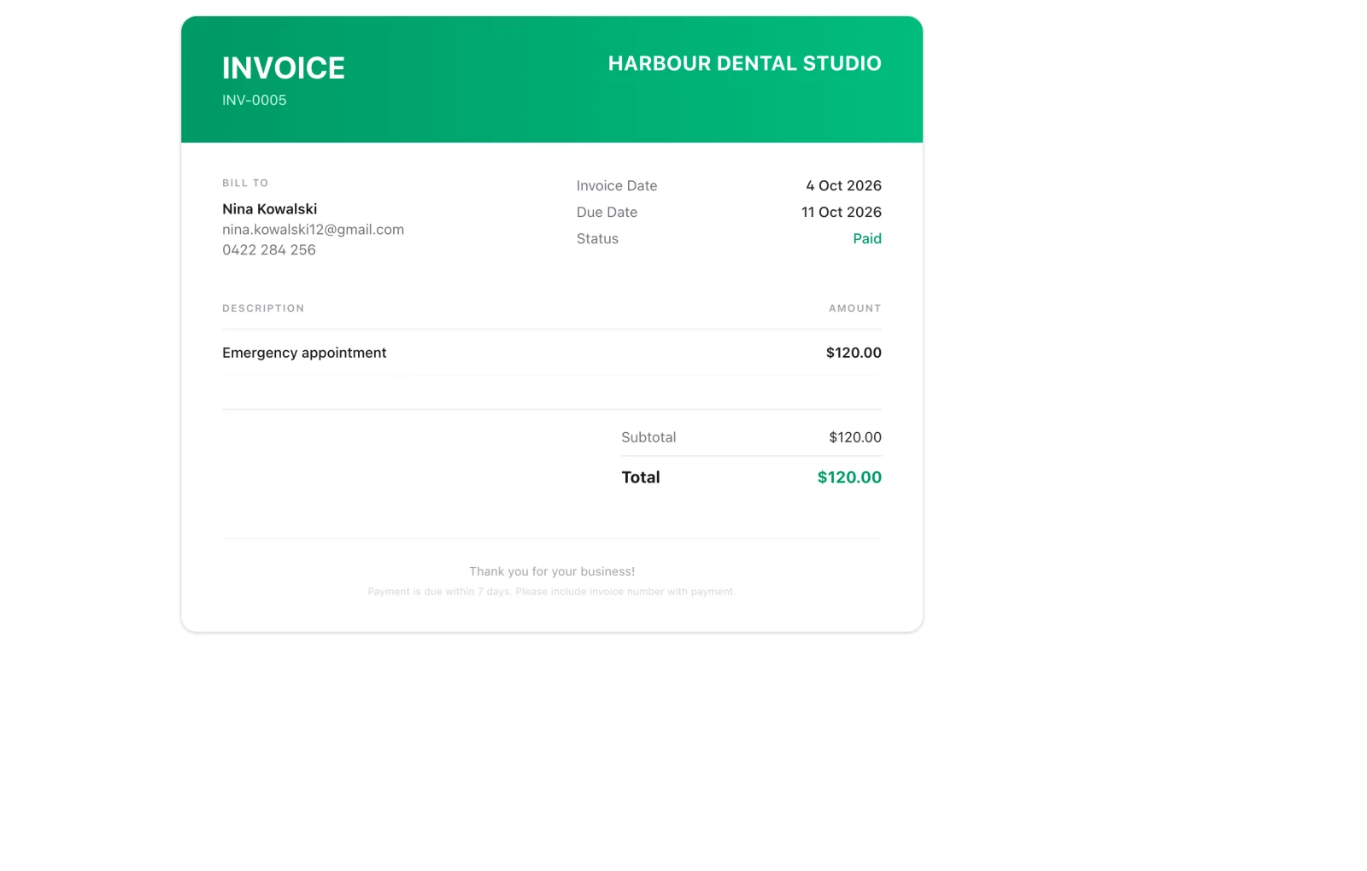1367x871 pixels.
Task: Click email nina.kowalski12@gmail.com
Action: 313,230
